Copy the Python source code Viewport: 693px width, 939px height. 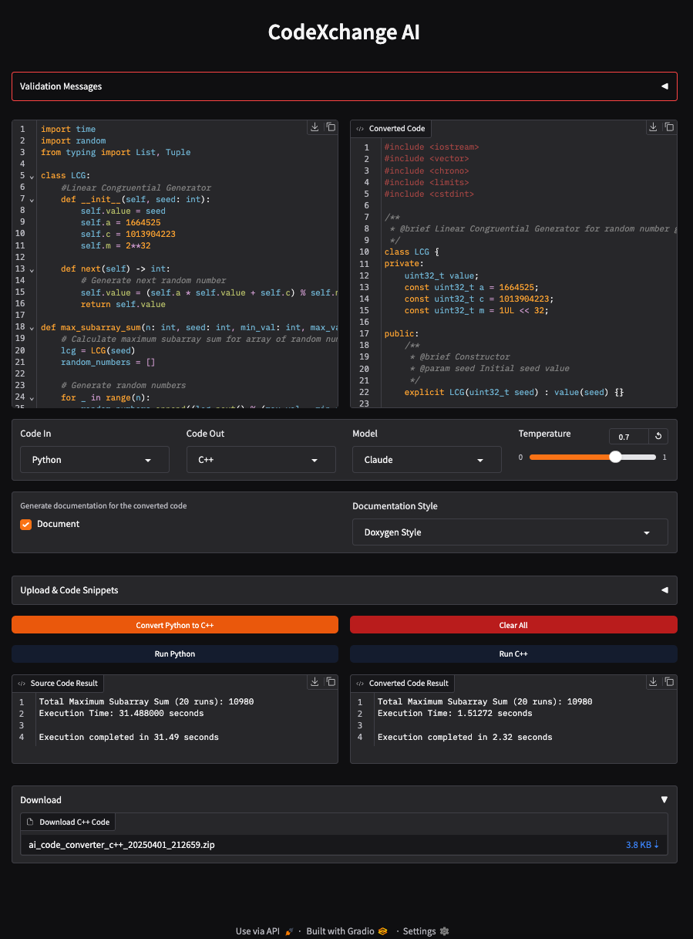(331, 127)
